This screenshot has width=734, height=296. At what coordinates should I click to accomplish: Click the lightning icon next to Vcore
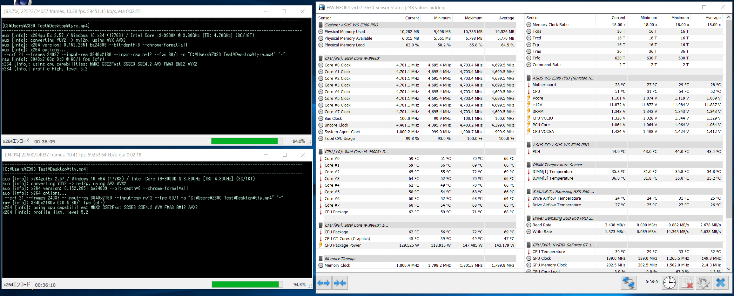coord(529,98)
